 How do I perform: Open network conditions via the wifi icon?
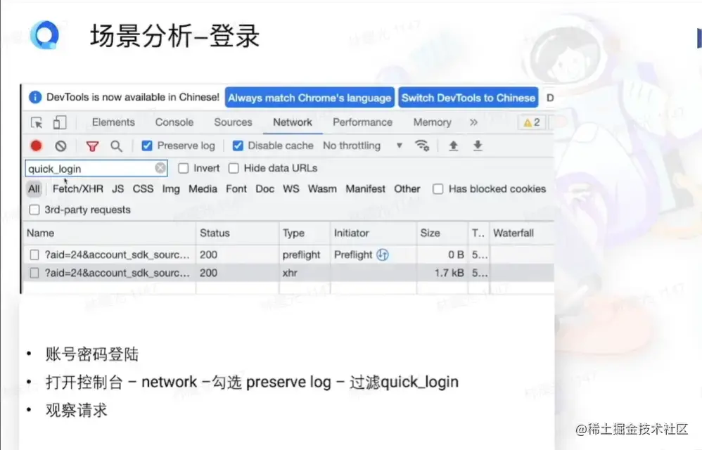pos(422,146)
